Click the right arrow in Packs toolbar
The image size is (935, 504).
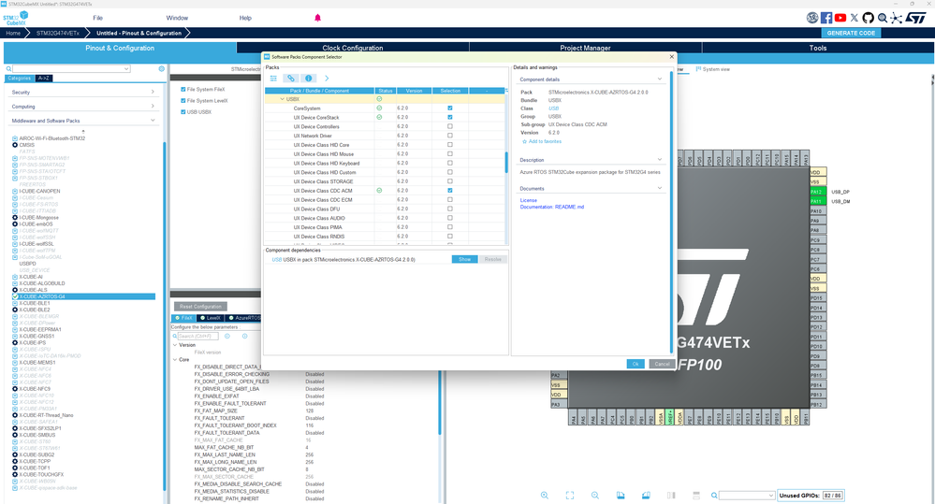[x=327, y=78]
